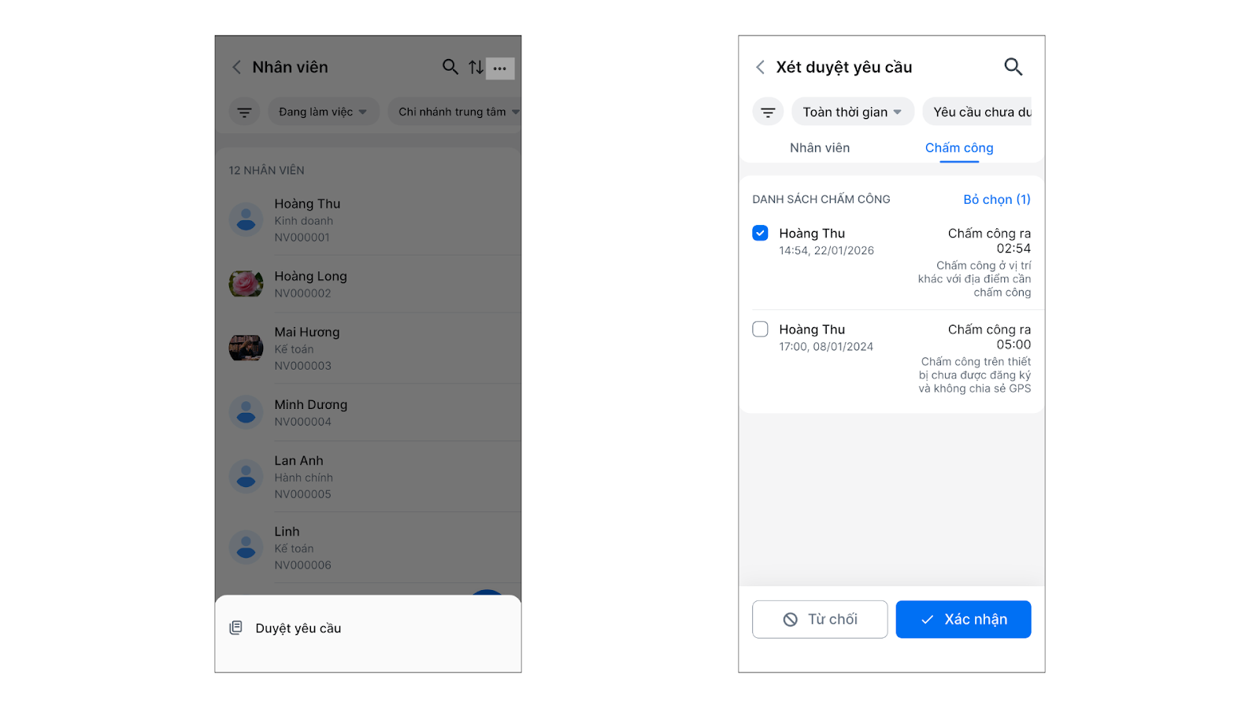The width and height of the screenshot is (1260, 708).
Task: Go back from Nhân viên screen
Action: coord(236,68)
